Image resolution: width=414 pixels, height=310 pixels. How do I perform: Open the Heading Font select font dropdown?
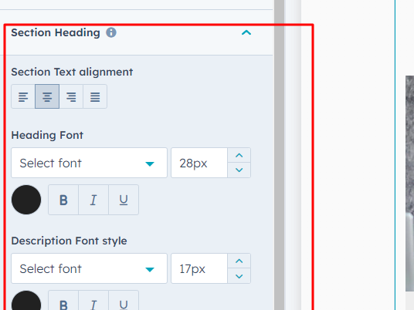pyautogui.click(x=90, y=163)
